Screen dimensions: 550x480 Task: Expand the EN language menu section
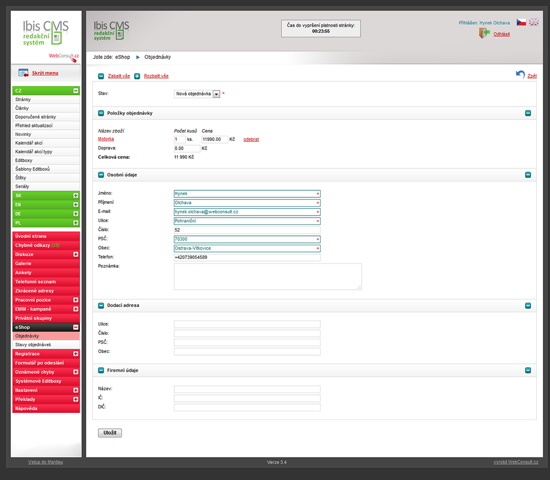[75, 205]
